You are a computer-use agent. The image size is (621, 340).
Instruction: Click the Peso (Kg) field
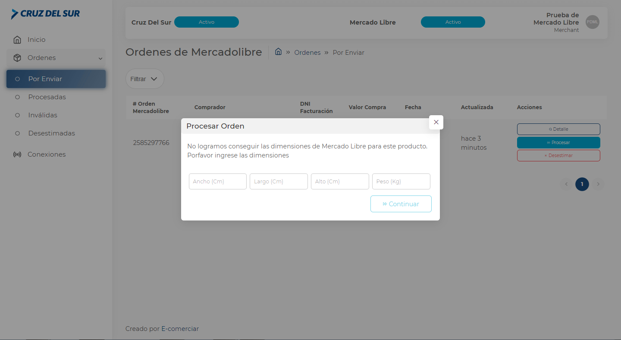(x=401, y=182)
